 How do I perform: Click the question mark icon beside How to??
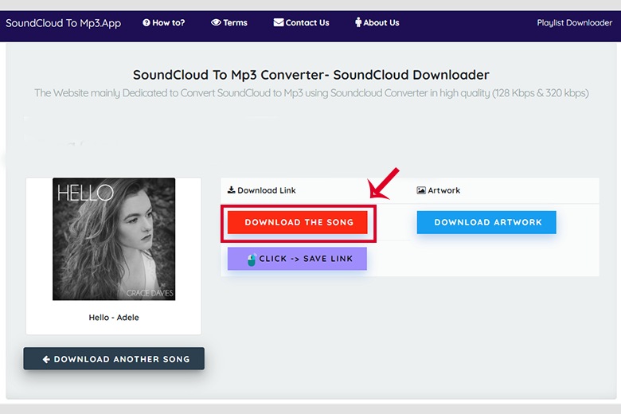point(146,22)
